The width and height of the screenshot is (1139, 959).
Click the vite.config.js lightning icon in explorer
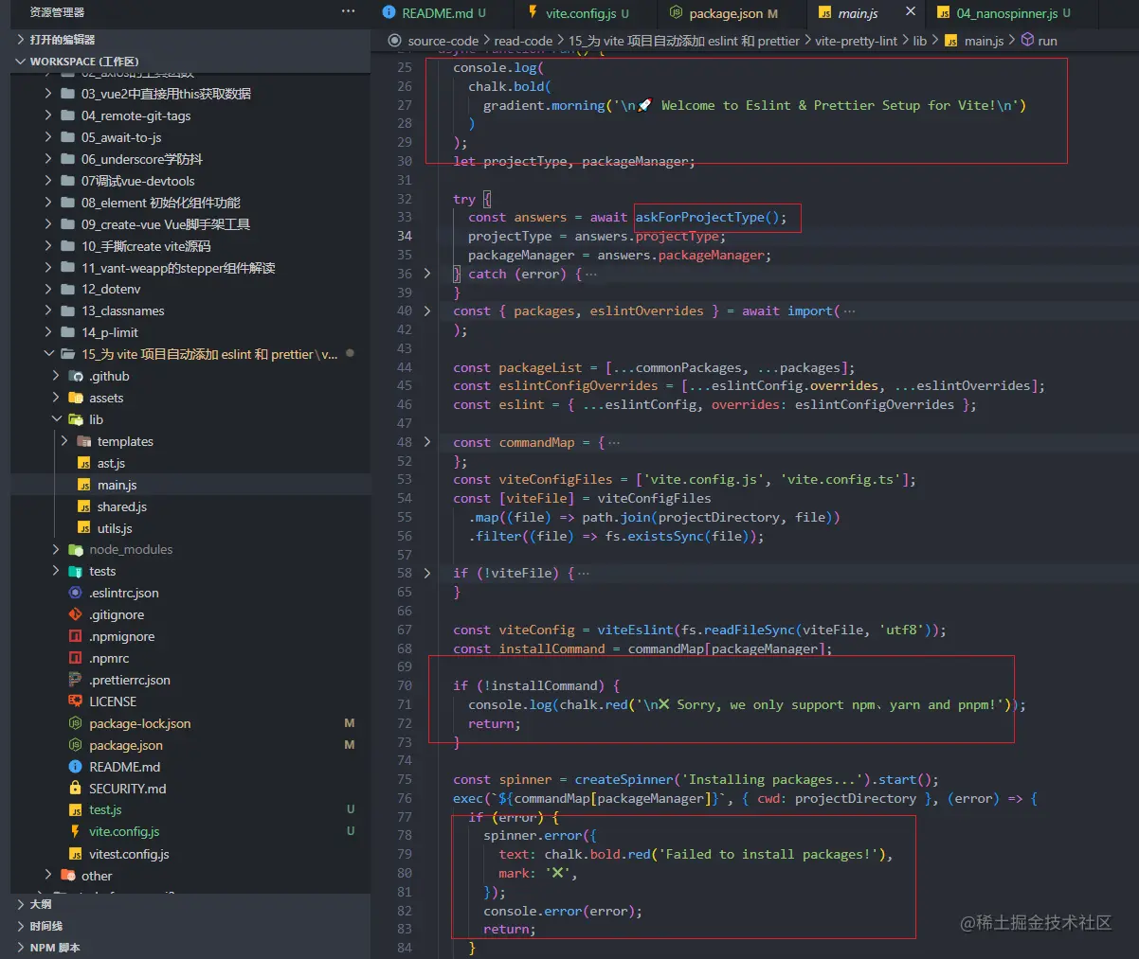[76, 831]
